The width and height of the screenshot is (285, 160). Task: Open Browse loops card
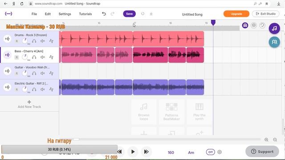[144, 112]
